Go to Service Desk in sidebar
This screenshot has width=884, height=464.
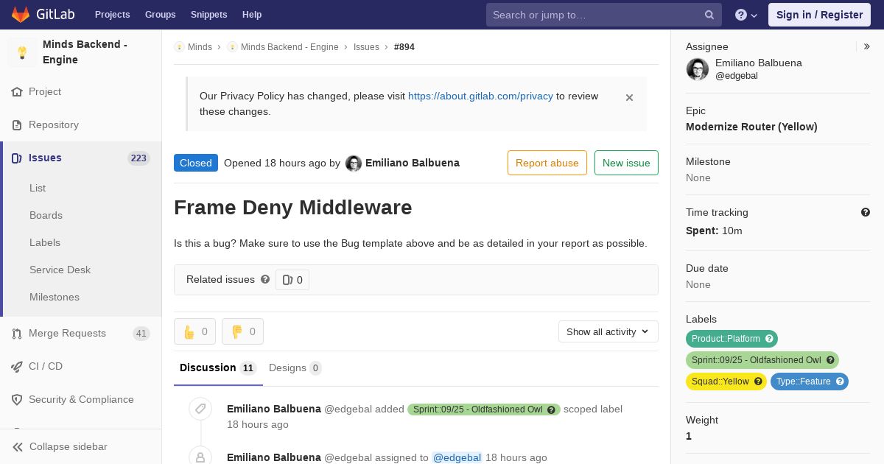[x=60, y=270]
